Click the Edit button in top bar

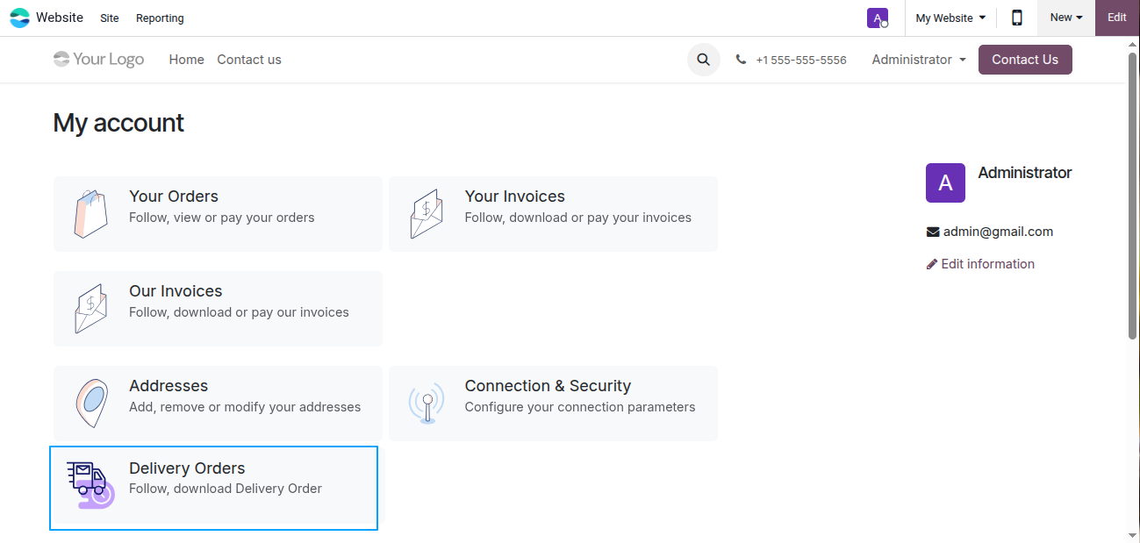pos(1117,18)
